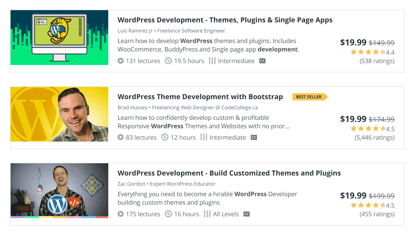Viewport: 415px width, 235px height.
Task: Click the level icon in Luis Ramirez course
Action: (x=212, y=61)
